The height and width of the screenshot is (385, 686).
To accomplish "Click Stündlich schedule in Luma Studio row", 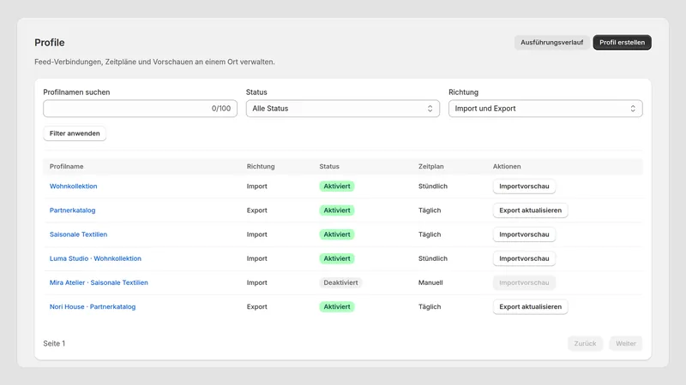I will pyautogui.click(x=433, y=258).
